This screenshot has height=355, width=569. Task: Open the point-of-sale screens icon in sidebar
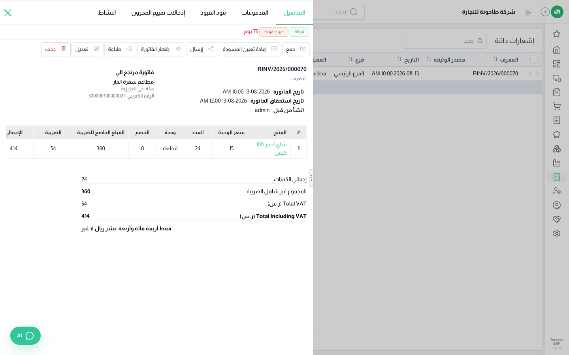(557, 78)
